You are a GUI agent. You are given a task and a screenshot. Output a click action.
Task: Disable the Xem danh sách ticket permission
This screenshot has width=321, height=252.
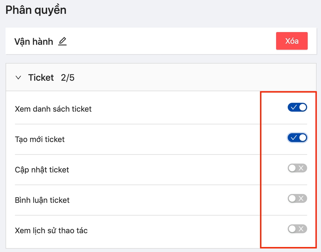pos(297,107)
